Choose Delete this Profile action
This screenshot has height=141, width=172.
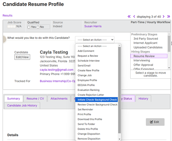88,129
